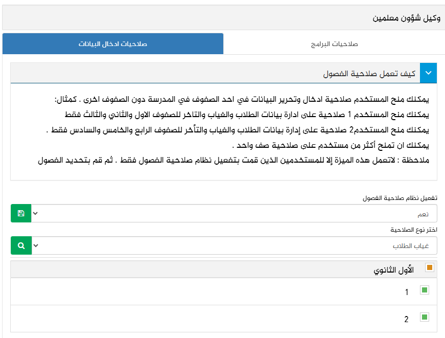Click the green search magnifier button

pos(21,245)
